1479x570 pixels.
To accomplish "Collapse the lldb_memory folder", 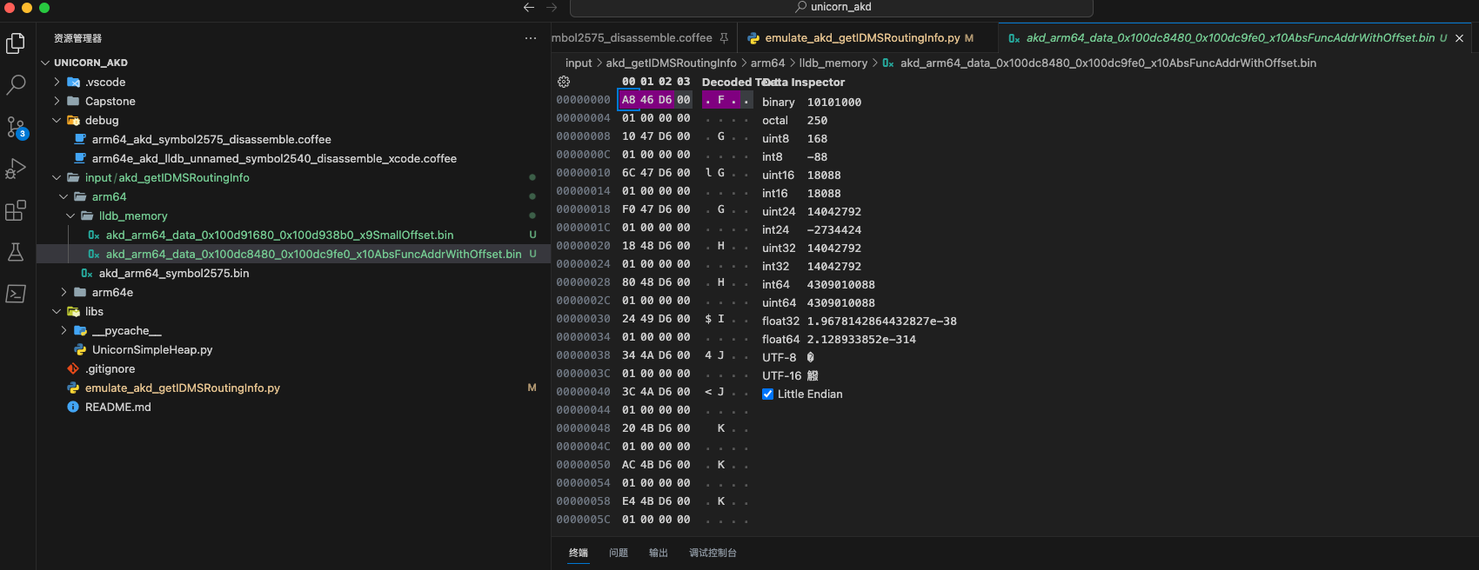I will coord(71,215).
